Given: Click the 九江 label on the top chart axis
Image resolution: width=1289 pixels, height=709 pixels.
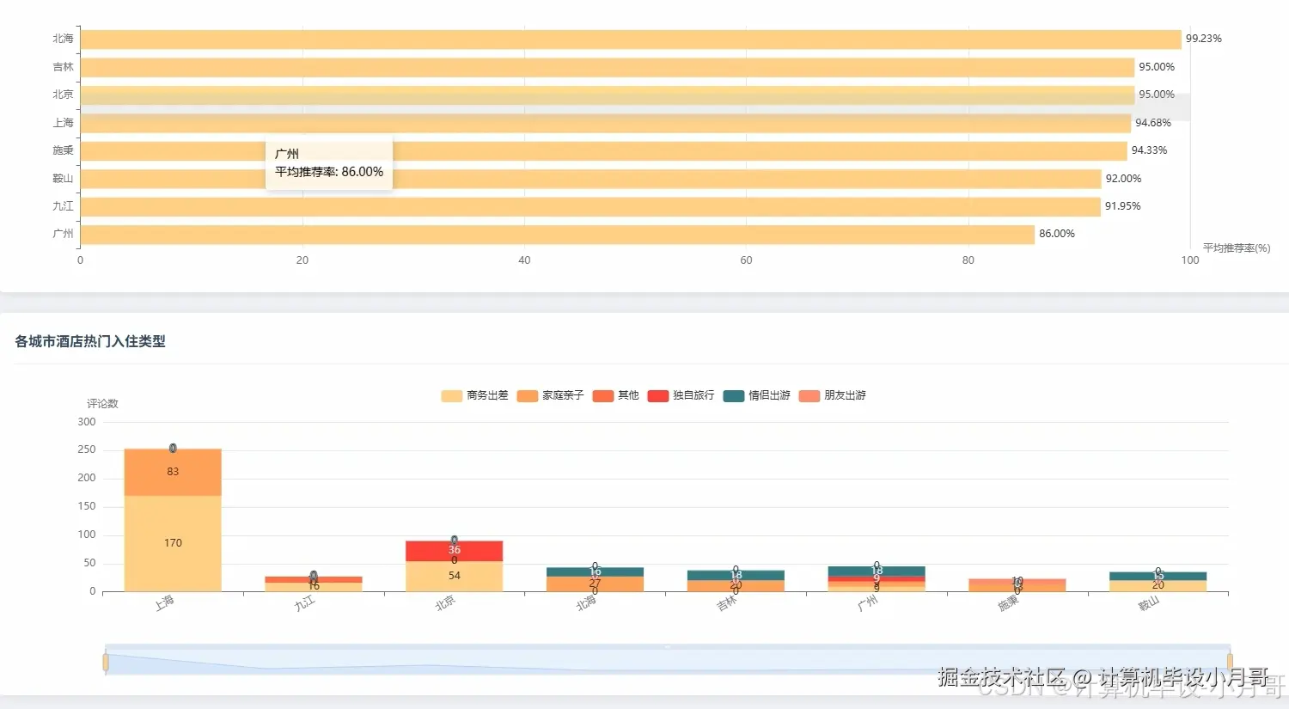Looking at the screenshot, I should tap(63, 206).
